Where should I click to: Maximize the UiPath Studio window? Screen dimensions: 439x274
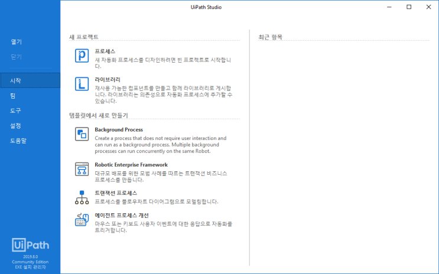point(409,7)
